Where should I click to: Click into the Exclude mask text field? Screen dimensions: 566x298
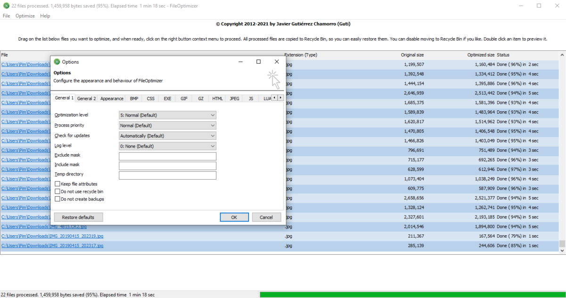pos(167,156)
